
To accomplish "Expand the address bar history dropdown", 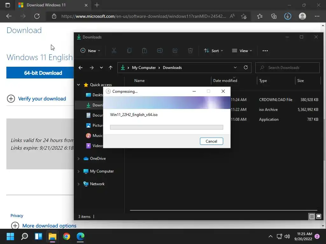I will (x=235, y=67).
